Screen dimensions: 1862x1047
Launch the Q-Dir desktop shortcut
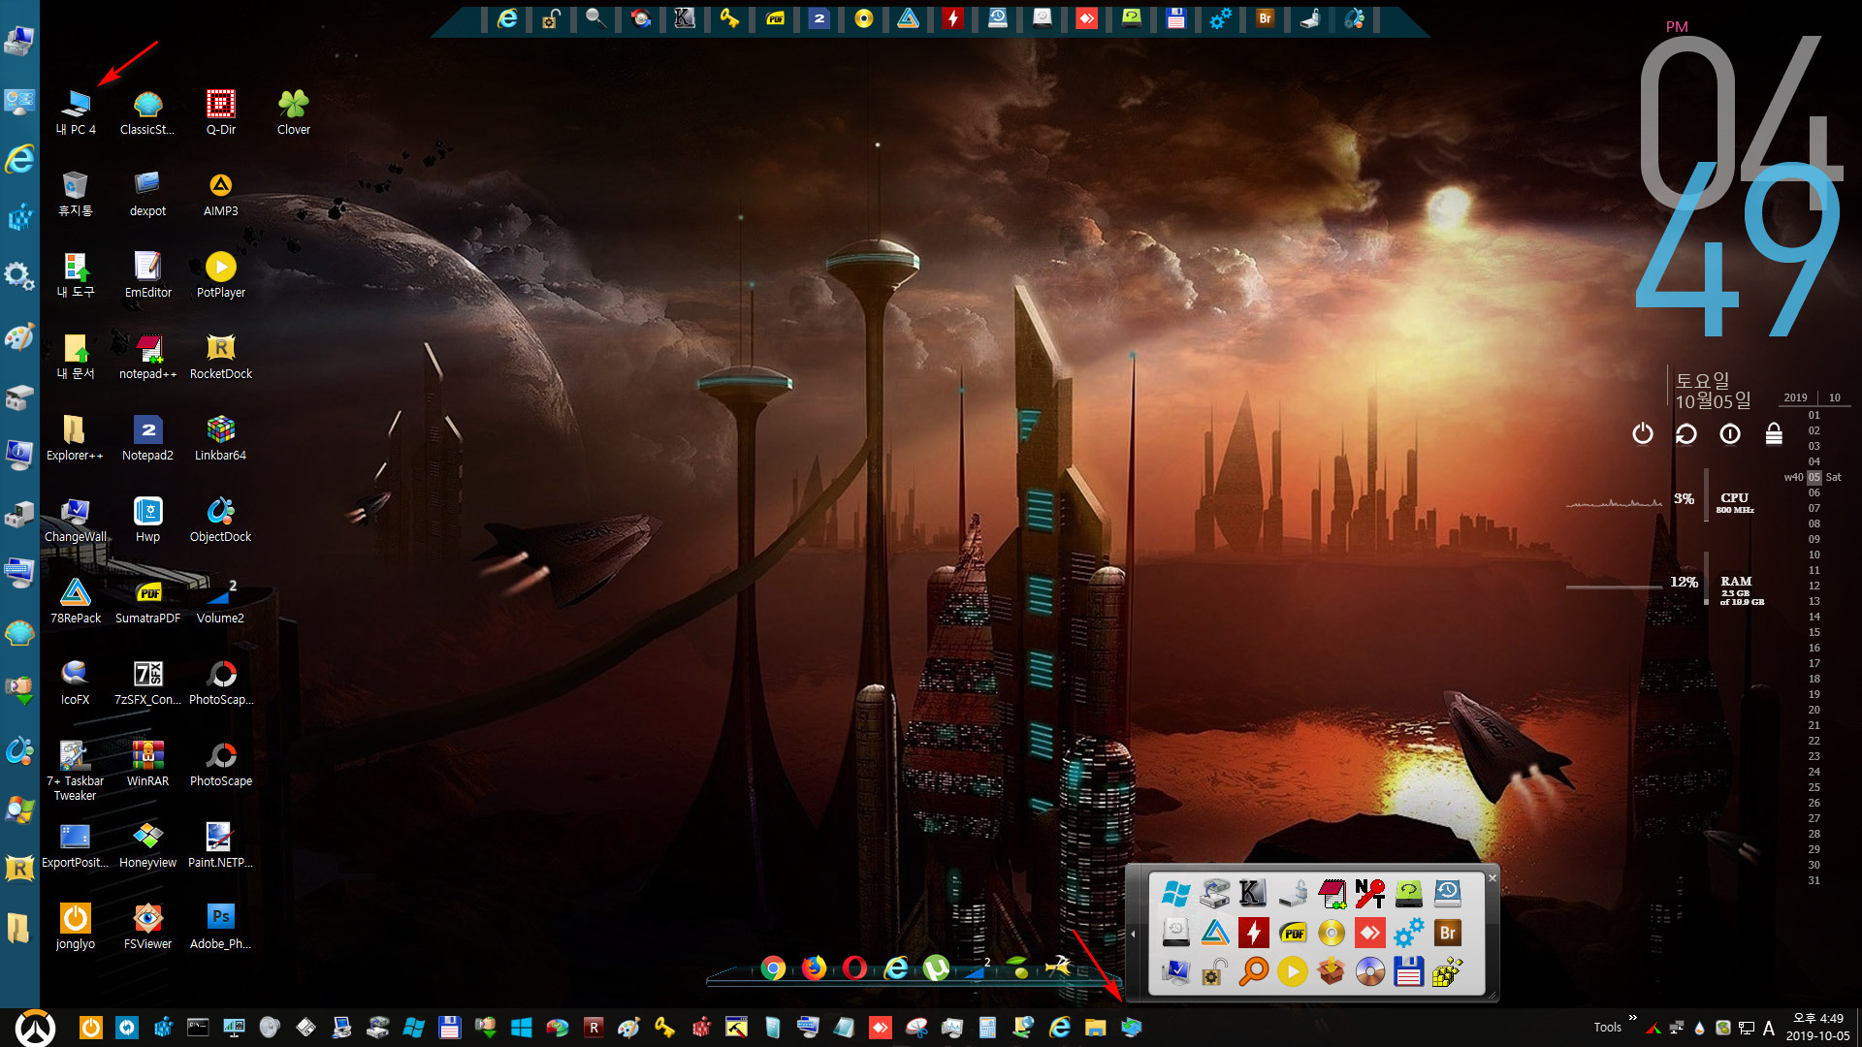point(220,111)
